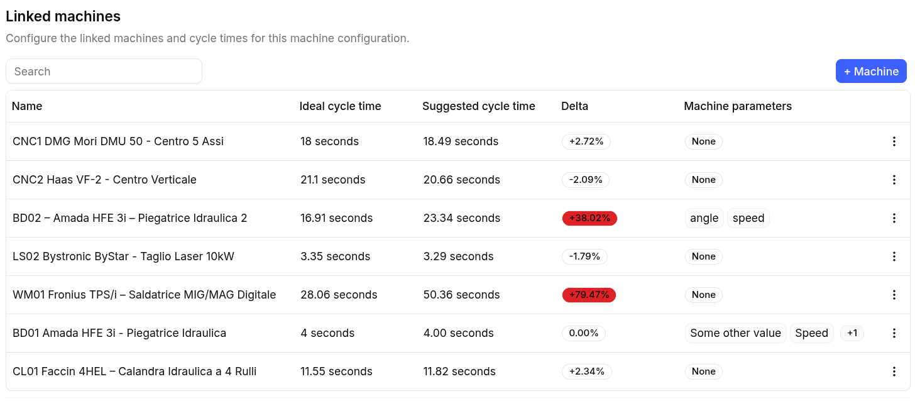This screenshot has height=401, width=915.
Task: Click the Some other value parameter tag
Action: point(735,333)
